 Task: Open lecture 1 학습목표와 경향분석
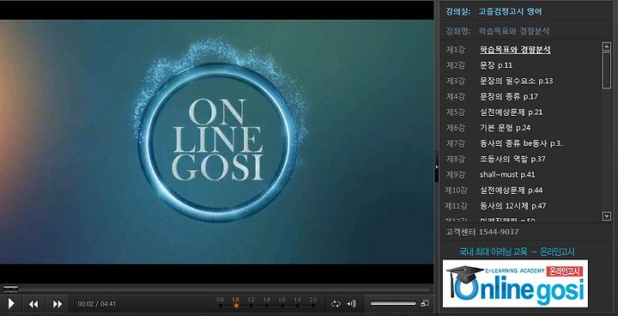pos(515,50)
